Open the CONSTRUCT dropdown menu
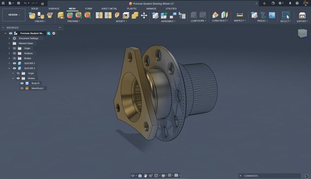 [x=220, y=20]
